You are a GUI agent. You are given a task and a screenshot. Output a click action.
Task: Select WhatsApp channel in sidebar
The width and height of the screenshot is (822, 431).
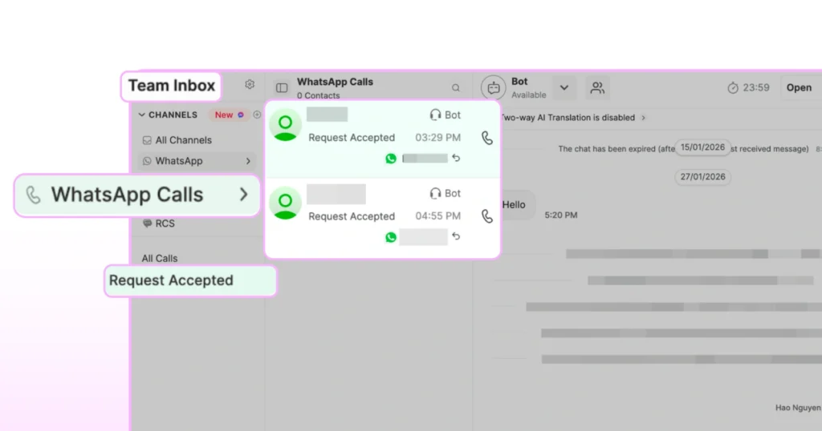tap(197, 161)
